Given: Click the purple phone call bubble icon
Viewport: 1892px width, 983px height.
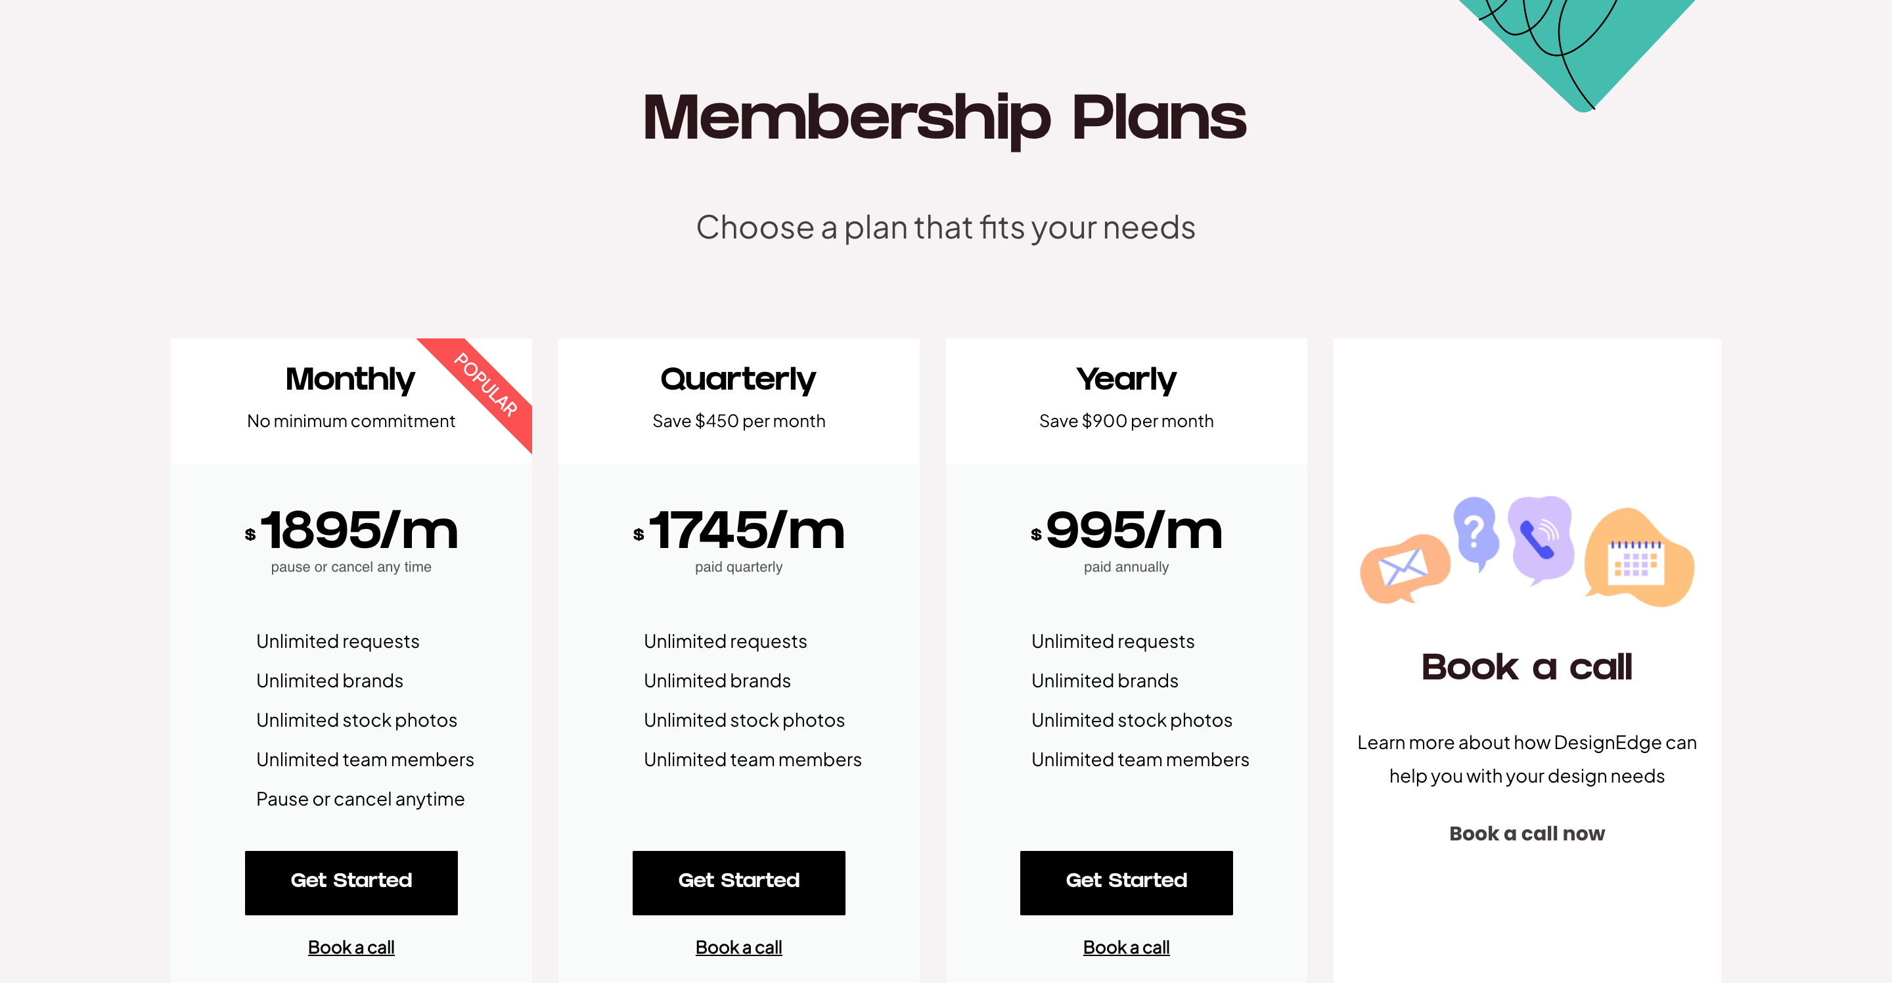Looking at the screenshot, I should (1539, 539).
